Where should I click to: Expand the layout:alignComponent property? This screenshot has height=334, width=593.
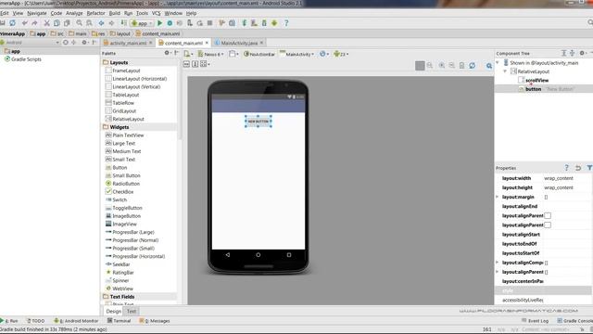tap(498, 262)
